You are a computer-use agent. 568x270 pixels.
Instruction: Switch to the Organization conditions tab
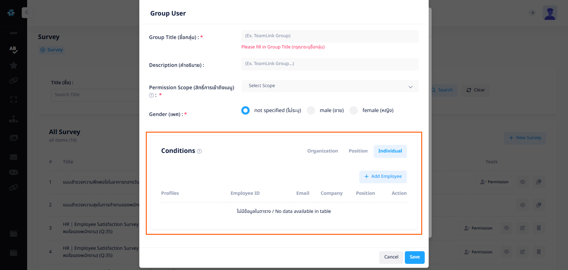[x=322, y=151]
